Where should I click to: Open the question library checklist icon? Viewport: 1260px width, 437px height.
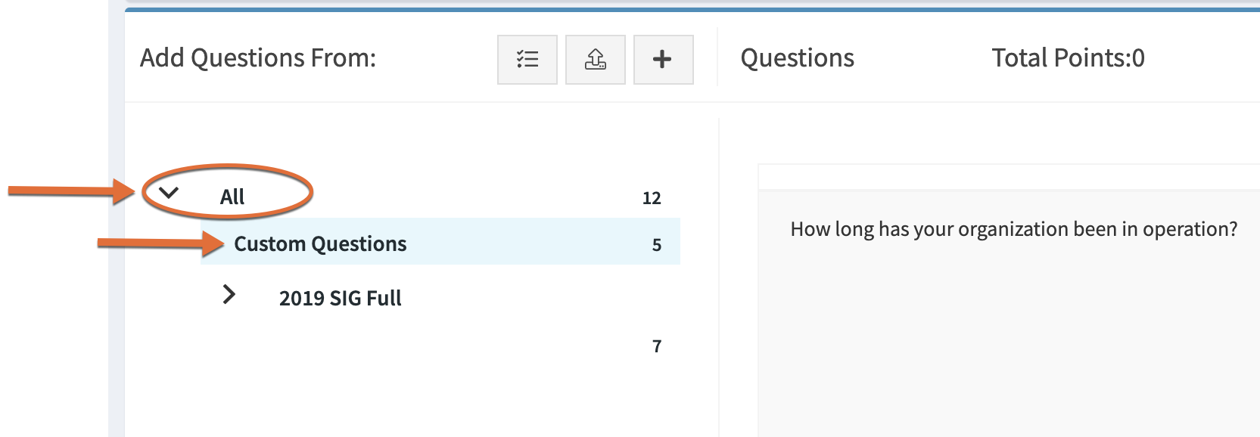[527, 60]
